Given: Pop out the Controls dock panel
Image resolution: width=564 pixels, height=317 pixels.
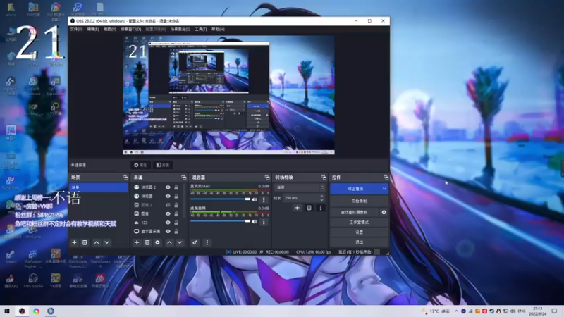Looking at the screenshot, I should click(386, 178).
